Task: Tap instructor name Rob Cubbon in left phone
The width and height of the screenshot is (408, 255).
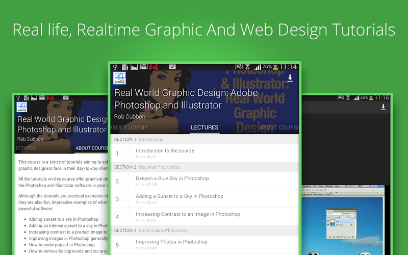Action: pyautogui.click(x=30, y=139)
